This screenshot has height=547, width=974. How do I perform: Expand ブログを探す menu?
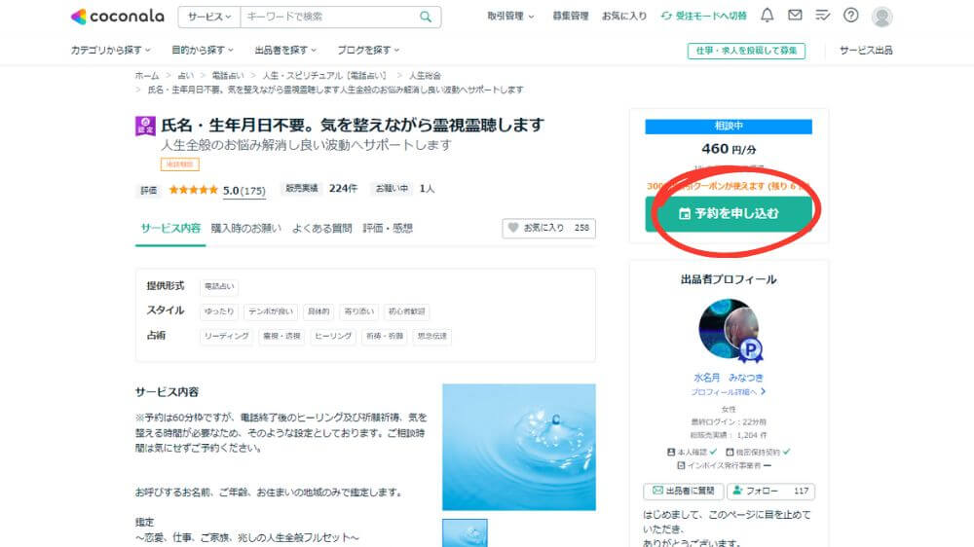(368, 50)
